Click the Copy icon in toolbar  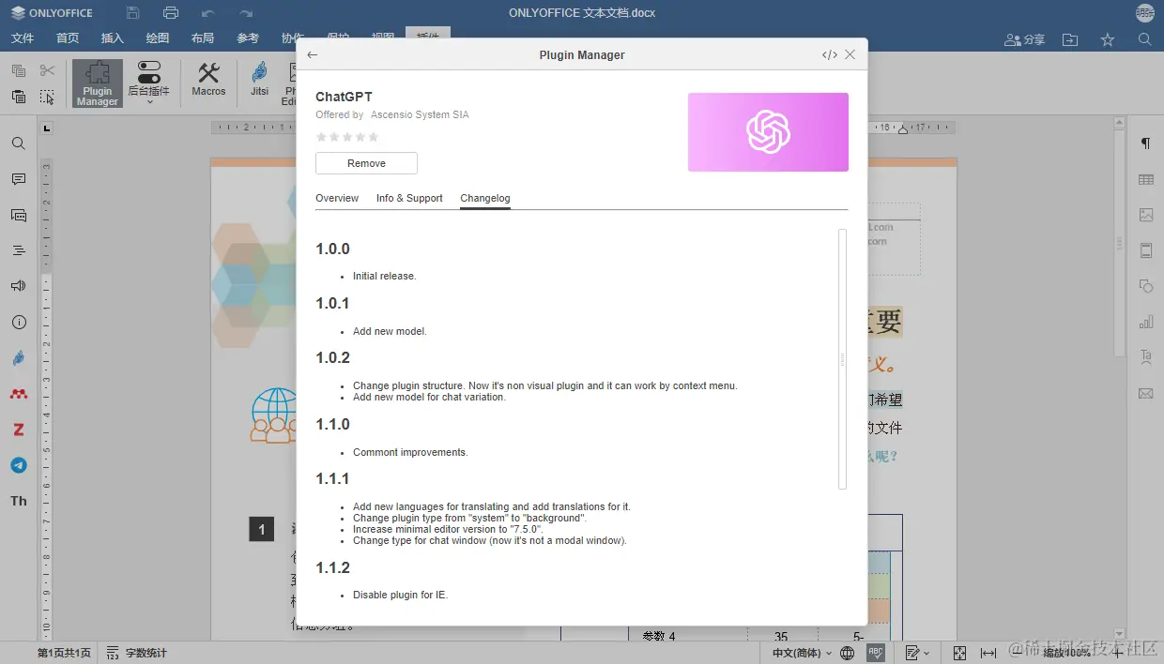click(x=19, y=70)
